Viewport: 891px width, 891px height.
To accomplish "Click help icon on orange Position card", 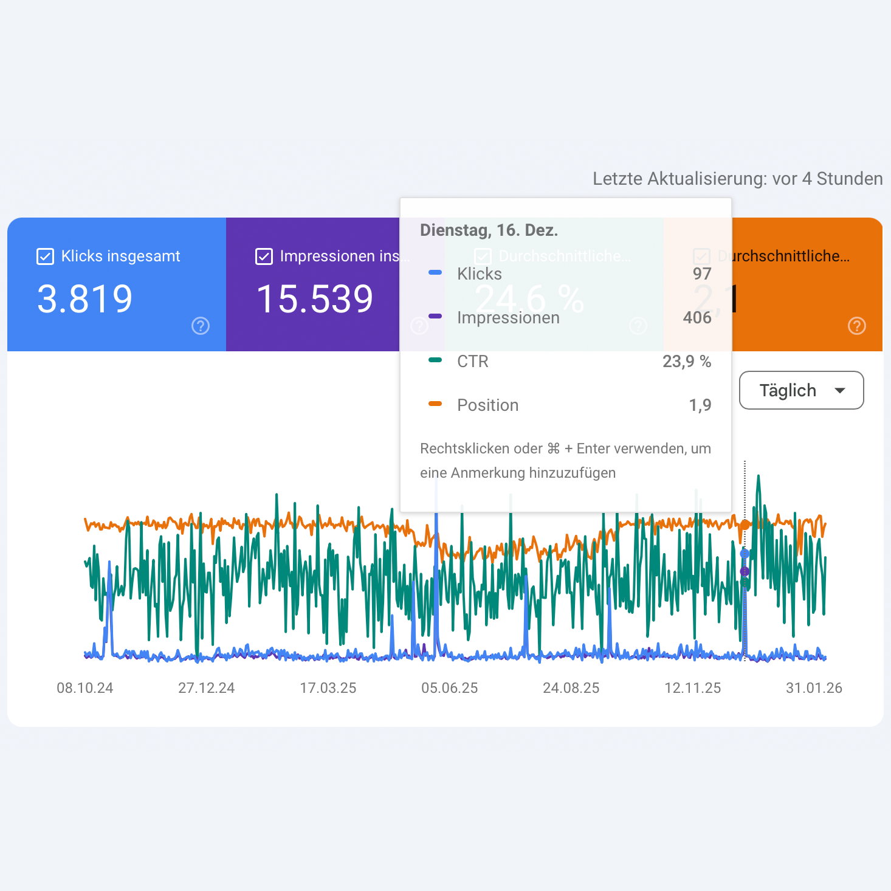I will [x=856, y=326].
